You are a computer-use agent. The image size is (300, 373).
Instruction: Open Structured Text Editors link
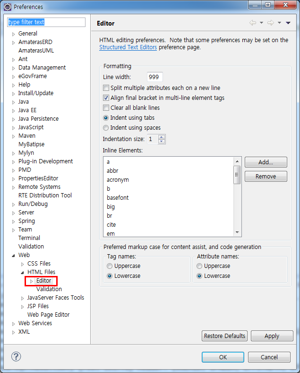[x=128, y=47]
